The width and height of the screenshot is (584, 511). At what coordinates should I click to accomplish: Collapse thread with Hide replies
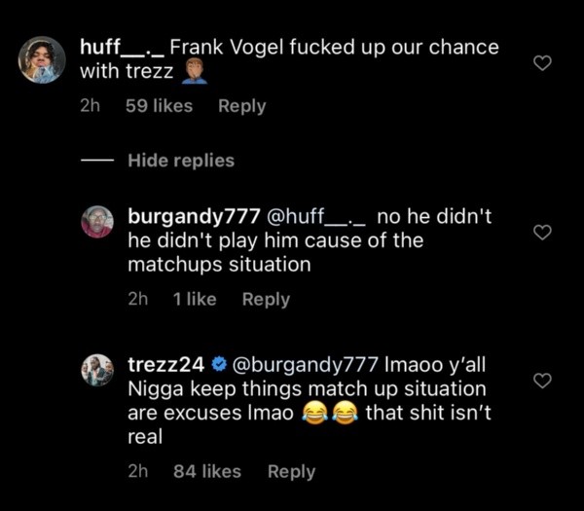click(181, 161)
